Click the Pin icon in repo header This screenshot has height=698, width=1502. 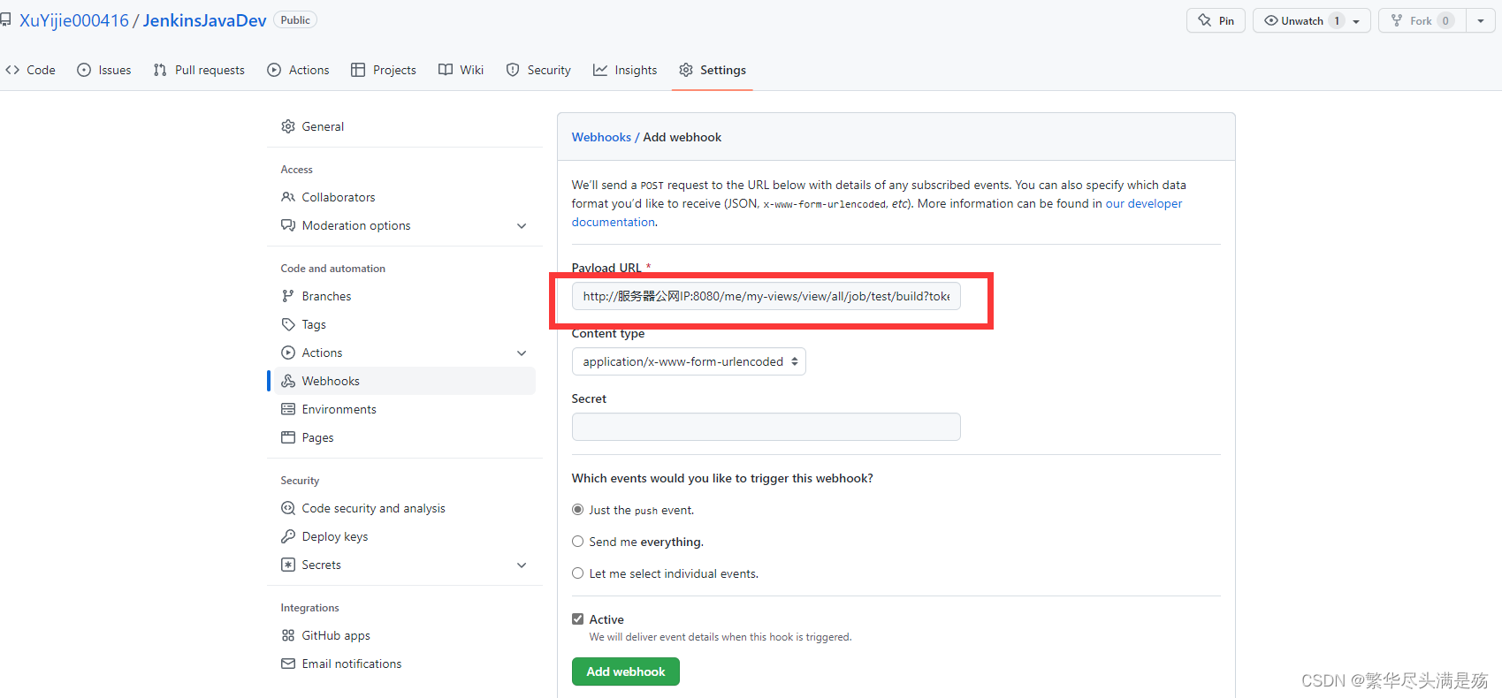[1205, 20]
